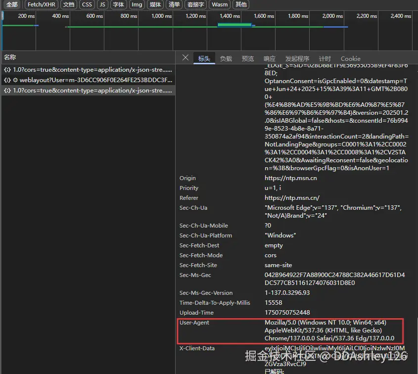The height and width of the screenshot is (374, 418).
Task: Click the X-Client-Data header name
Action: pos(197,348)
